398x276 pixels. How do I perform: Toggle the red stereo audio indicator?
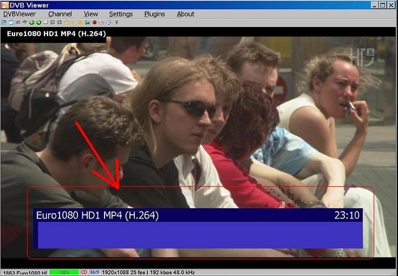(84, 272)
